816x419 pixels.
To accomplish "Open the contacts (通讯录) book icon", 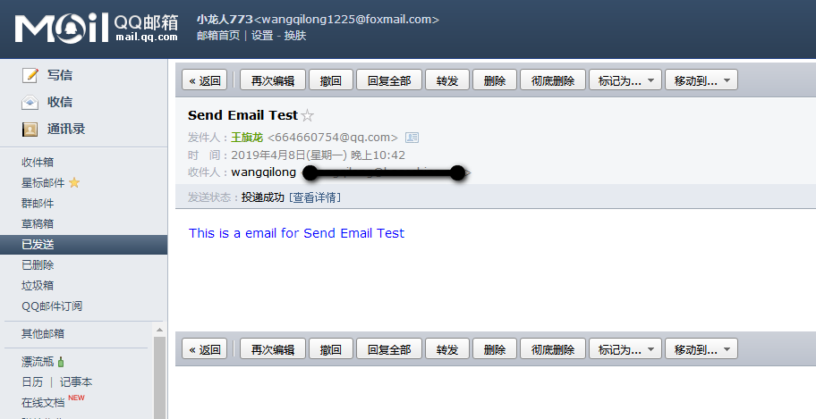I will (x=30, y=130).
